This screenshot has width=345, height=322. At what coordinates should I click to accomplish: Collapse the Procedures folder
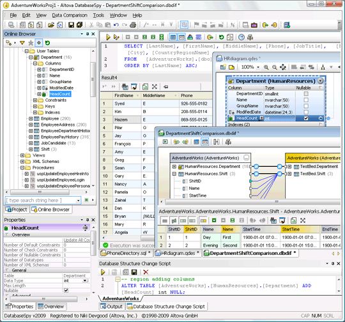tap(22, 168)
